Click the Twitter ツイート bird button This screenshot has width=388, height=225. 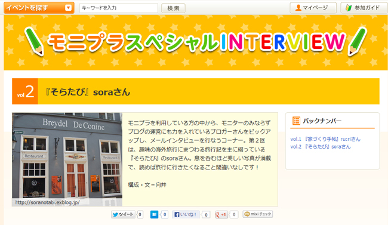click(x=123, y=214)
